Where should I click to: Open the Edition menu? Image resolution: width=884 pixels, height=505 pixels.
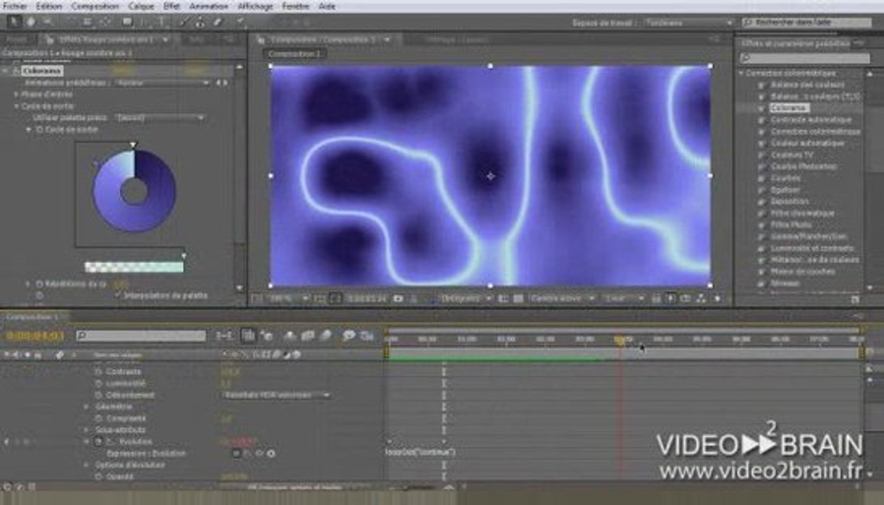point(48,6)
